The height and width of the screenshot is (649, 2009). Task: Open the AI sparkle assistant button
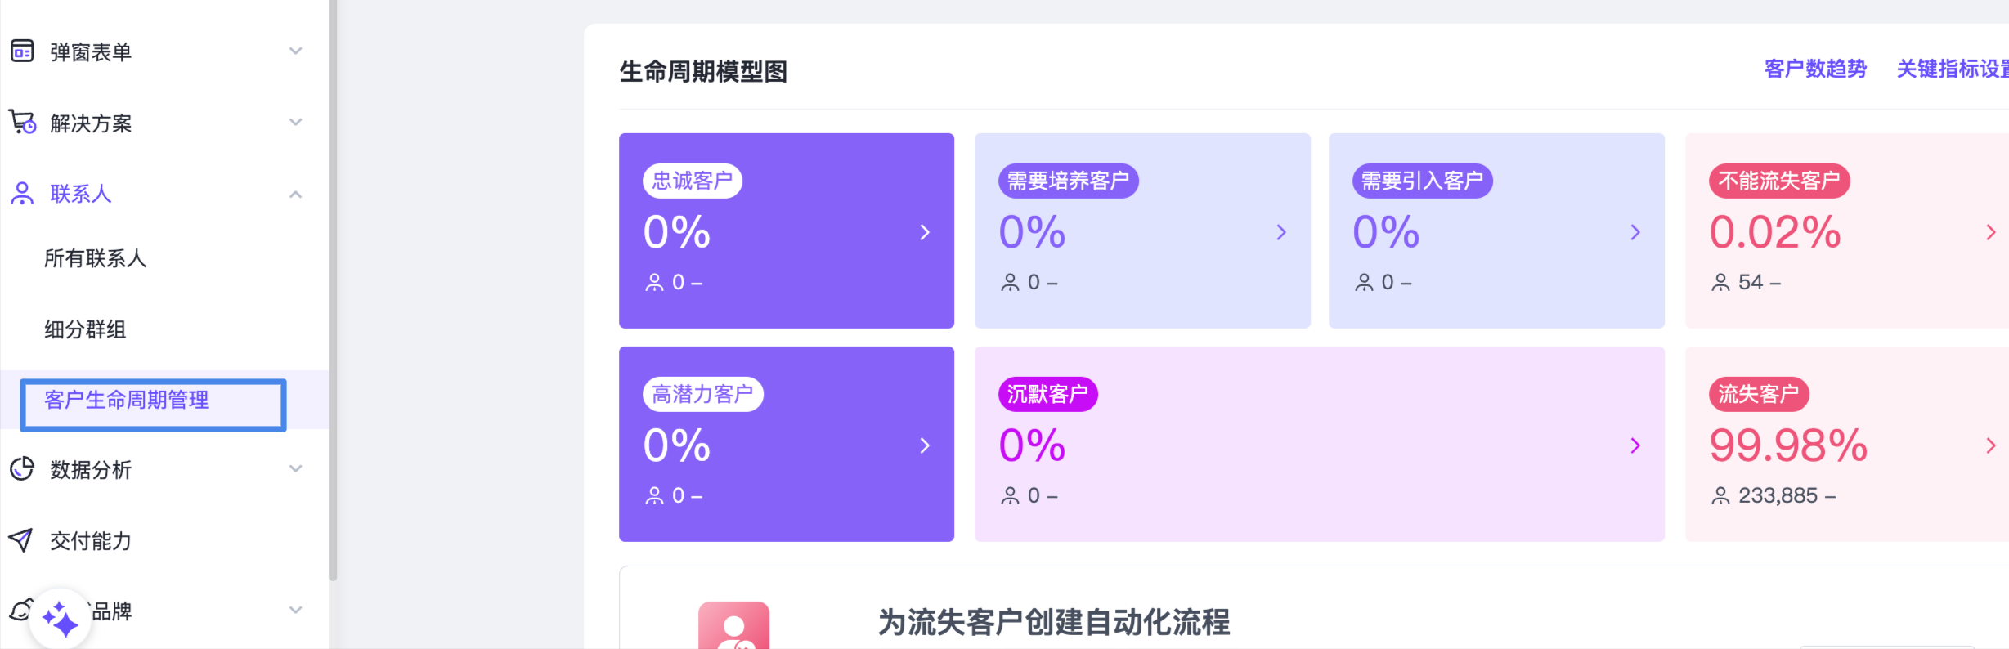click(60, 619)
